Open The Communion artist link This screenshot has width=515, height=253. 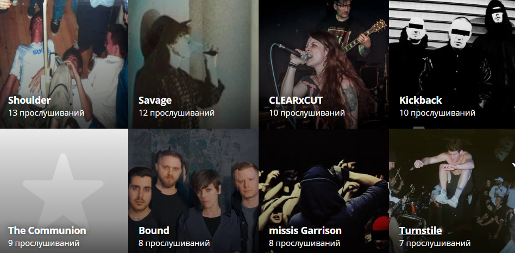[x=47, y=230]
